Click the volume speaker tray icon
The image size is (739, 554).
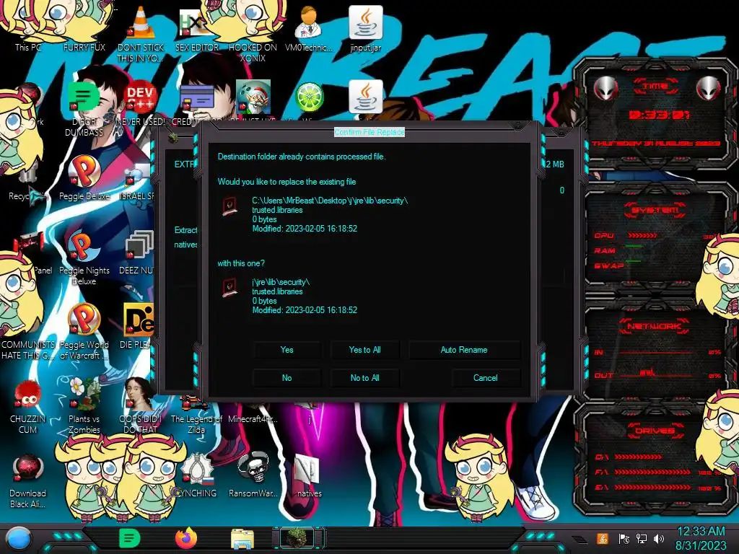tap(659, 538)
